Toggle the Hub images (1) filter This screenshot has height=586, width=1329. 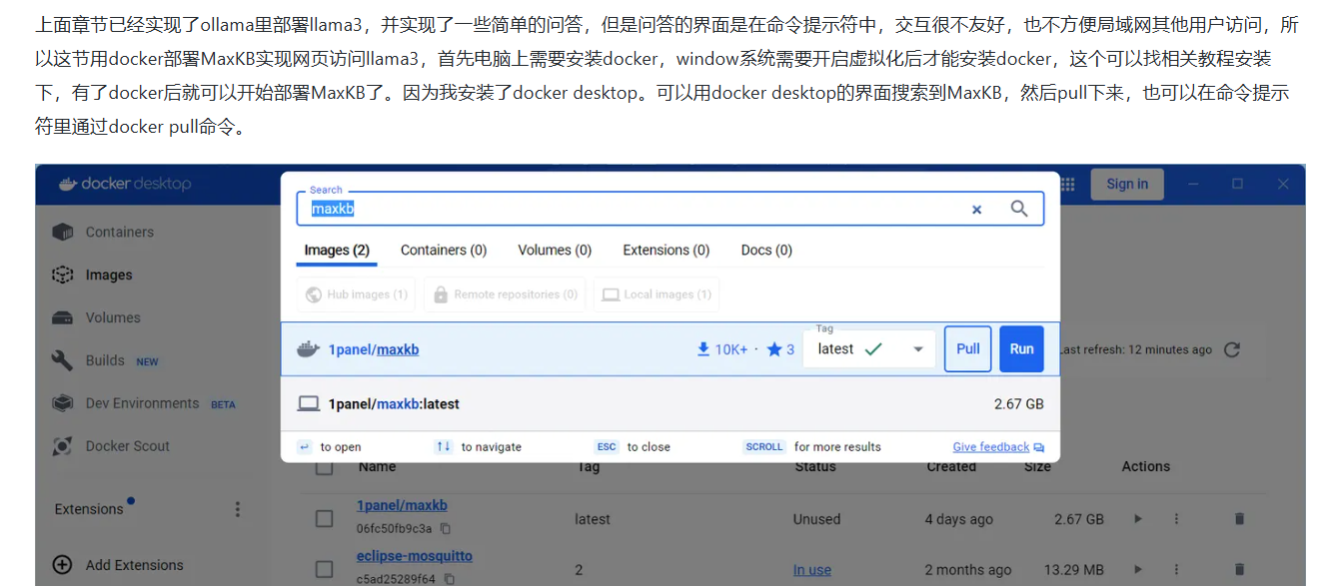point(357,294)
